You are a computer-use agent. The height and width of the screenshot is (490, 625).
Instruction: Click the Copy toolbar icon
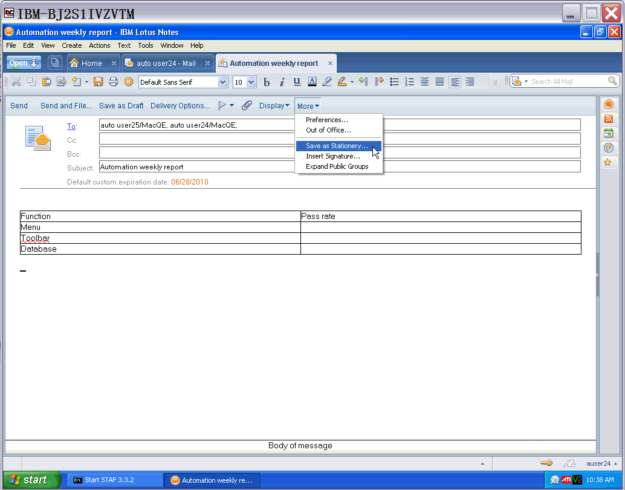[31, 82]
